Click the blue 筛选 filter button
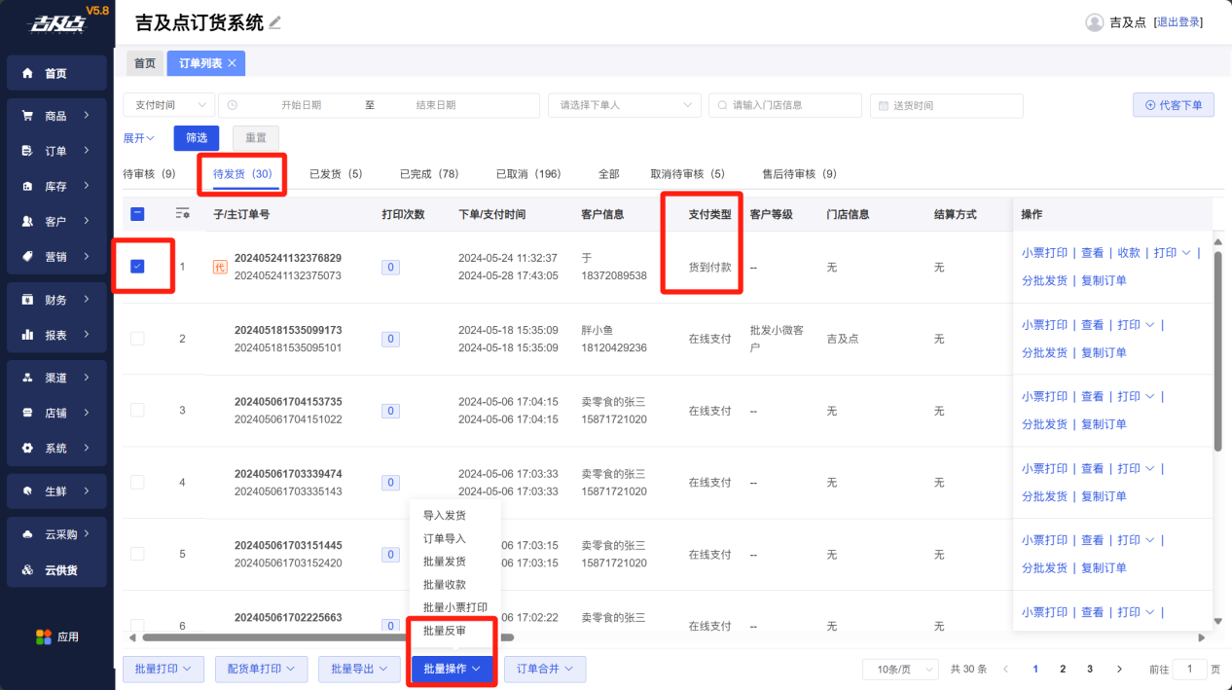Image resolution: width=1232 pixels, height=690 pixels. pyautogui.click(x=197, y=138)
